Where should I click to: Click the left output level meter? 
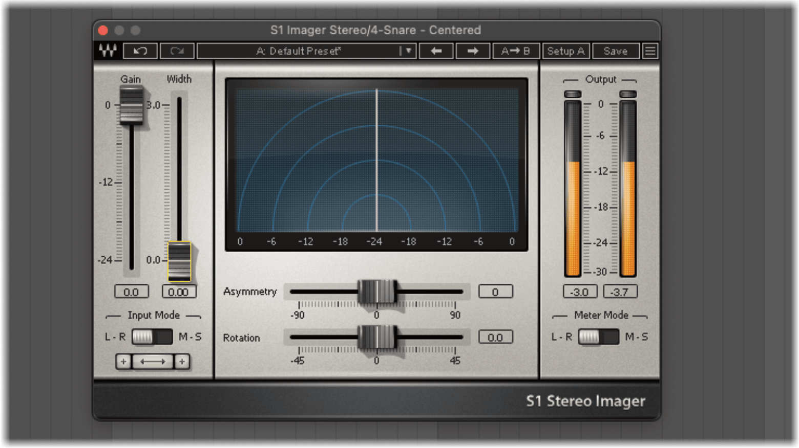(573, 189)
